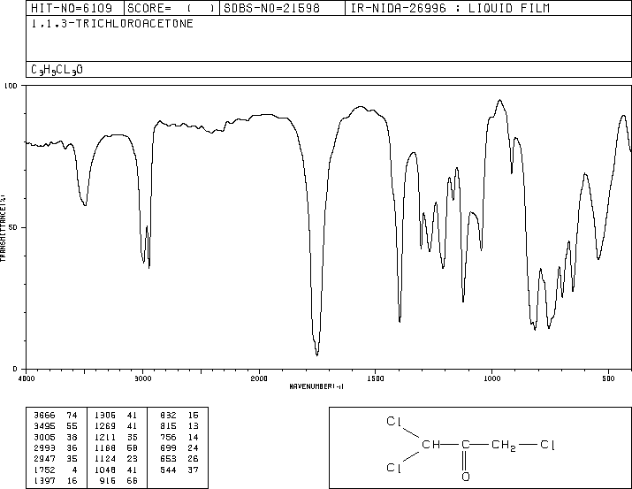Click the central C atom of the structure
Image resolution: width=632 pixels, height=489 pixels.
click(466, 445)
